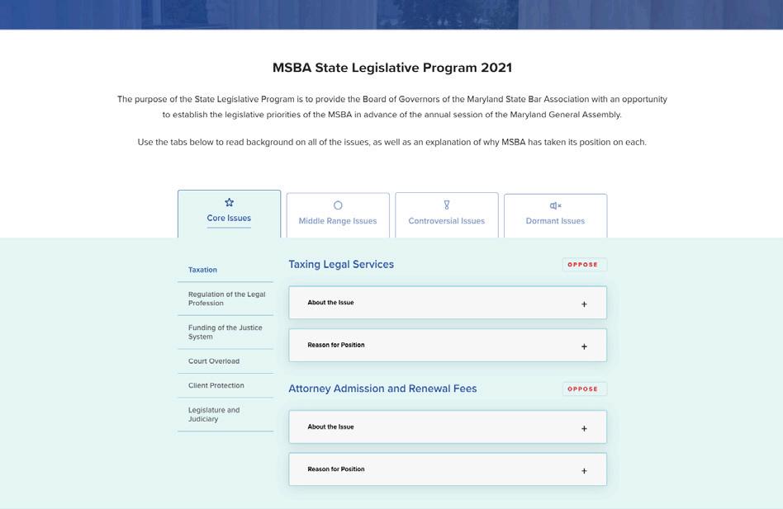
Task: Click OPPOSE badge beside Taxing Legal Services
Action: tap(584, 265)
